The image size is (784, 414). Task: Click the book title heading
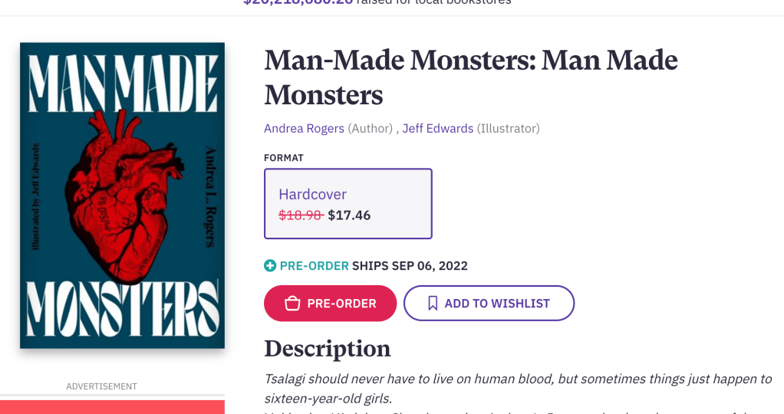pyautogui.click(x=470, y=77)
